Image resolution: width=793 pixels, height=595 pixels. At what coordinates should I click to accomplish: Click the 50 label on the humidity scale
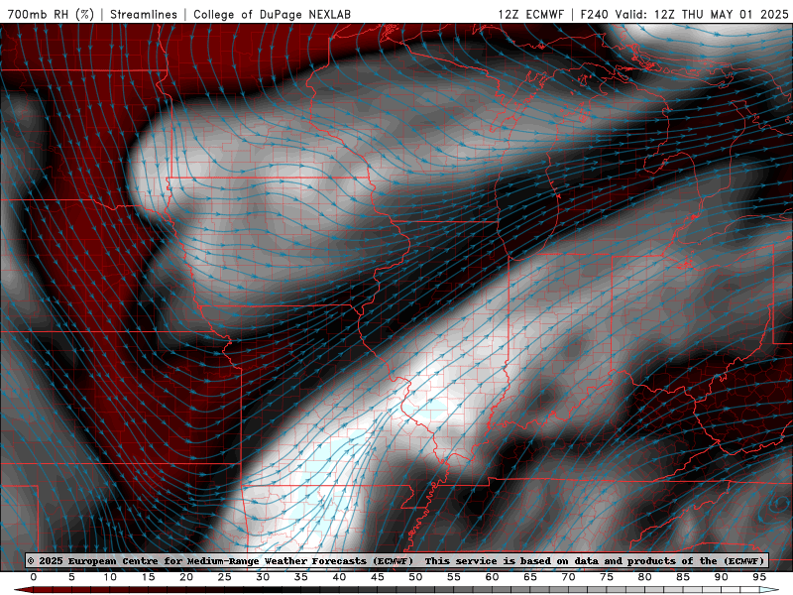pos(415,577)
